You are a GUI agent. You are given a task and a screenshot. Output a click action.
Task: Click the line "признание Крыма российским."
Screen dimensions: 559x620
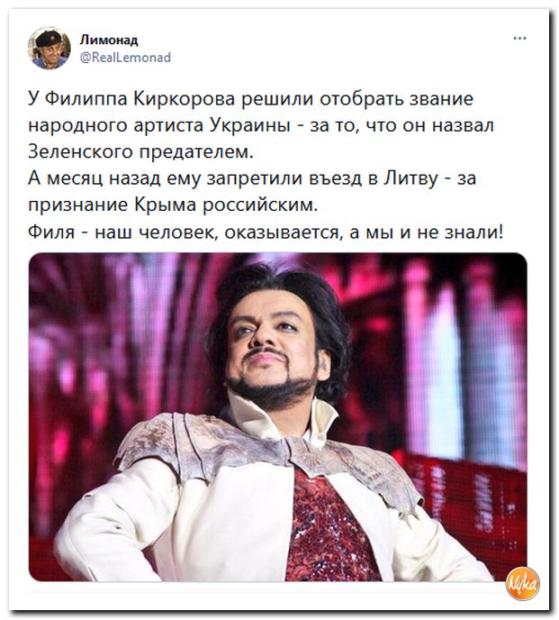tap(173, 205)
